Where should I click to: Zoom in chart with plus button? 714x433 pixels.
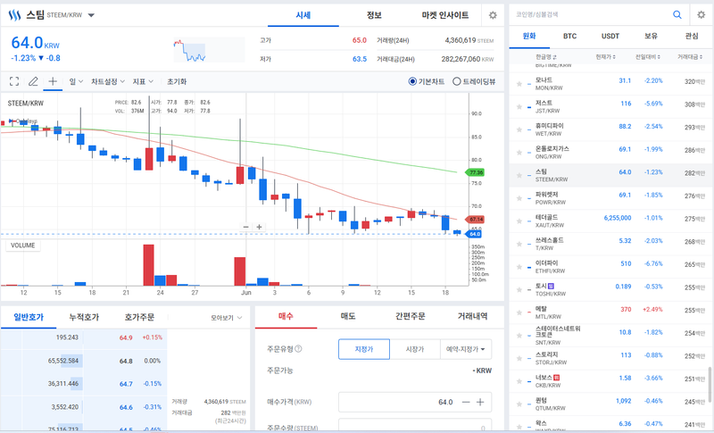tap(259, 227)
